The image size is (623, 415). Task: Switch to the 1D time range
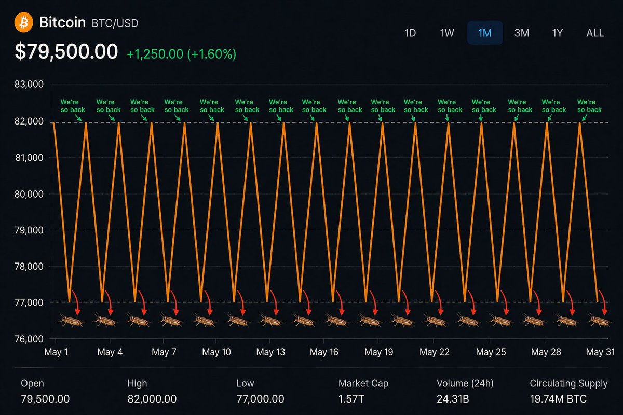pyautogui.click(x=410, y=33)
